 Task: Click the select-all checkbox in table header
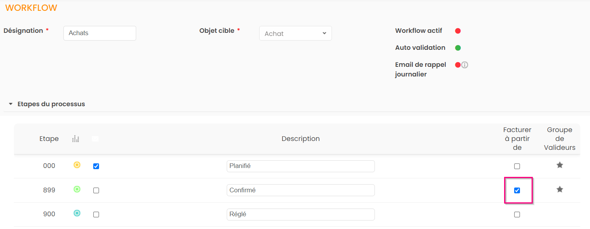[95, 139]
